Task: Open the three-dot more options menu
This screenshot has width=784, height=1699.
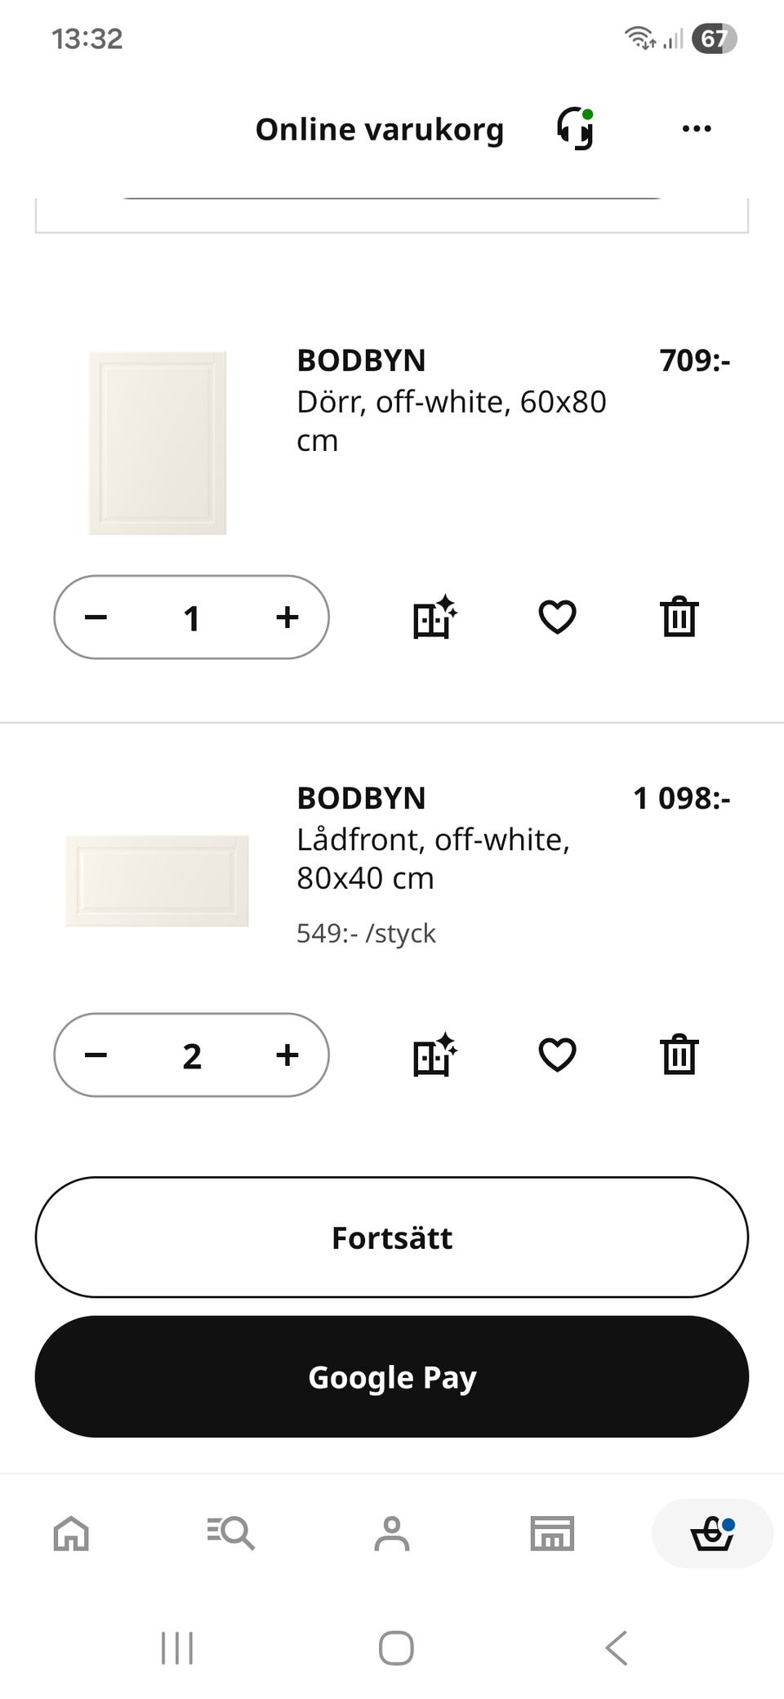Action: tap(696, 129)
